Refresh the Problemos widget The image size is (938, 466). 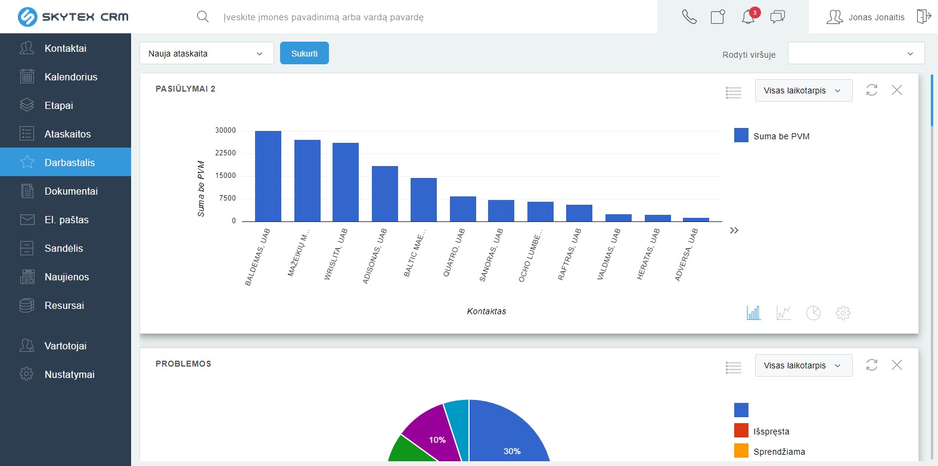click(872, 365)
